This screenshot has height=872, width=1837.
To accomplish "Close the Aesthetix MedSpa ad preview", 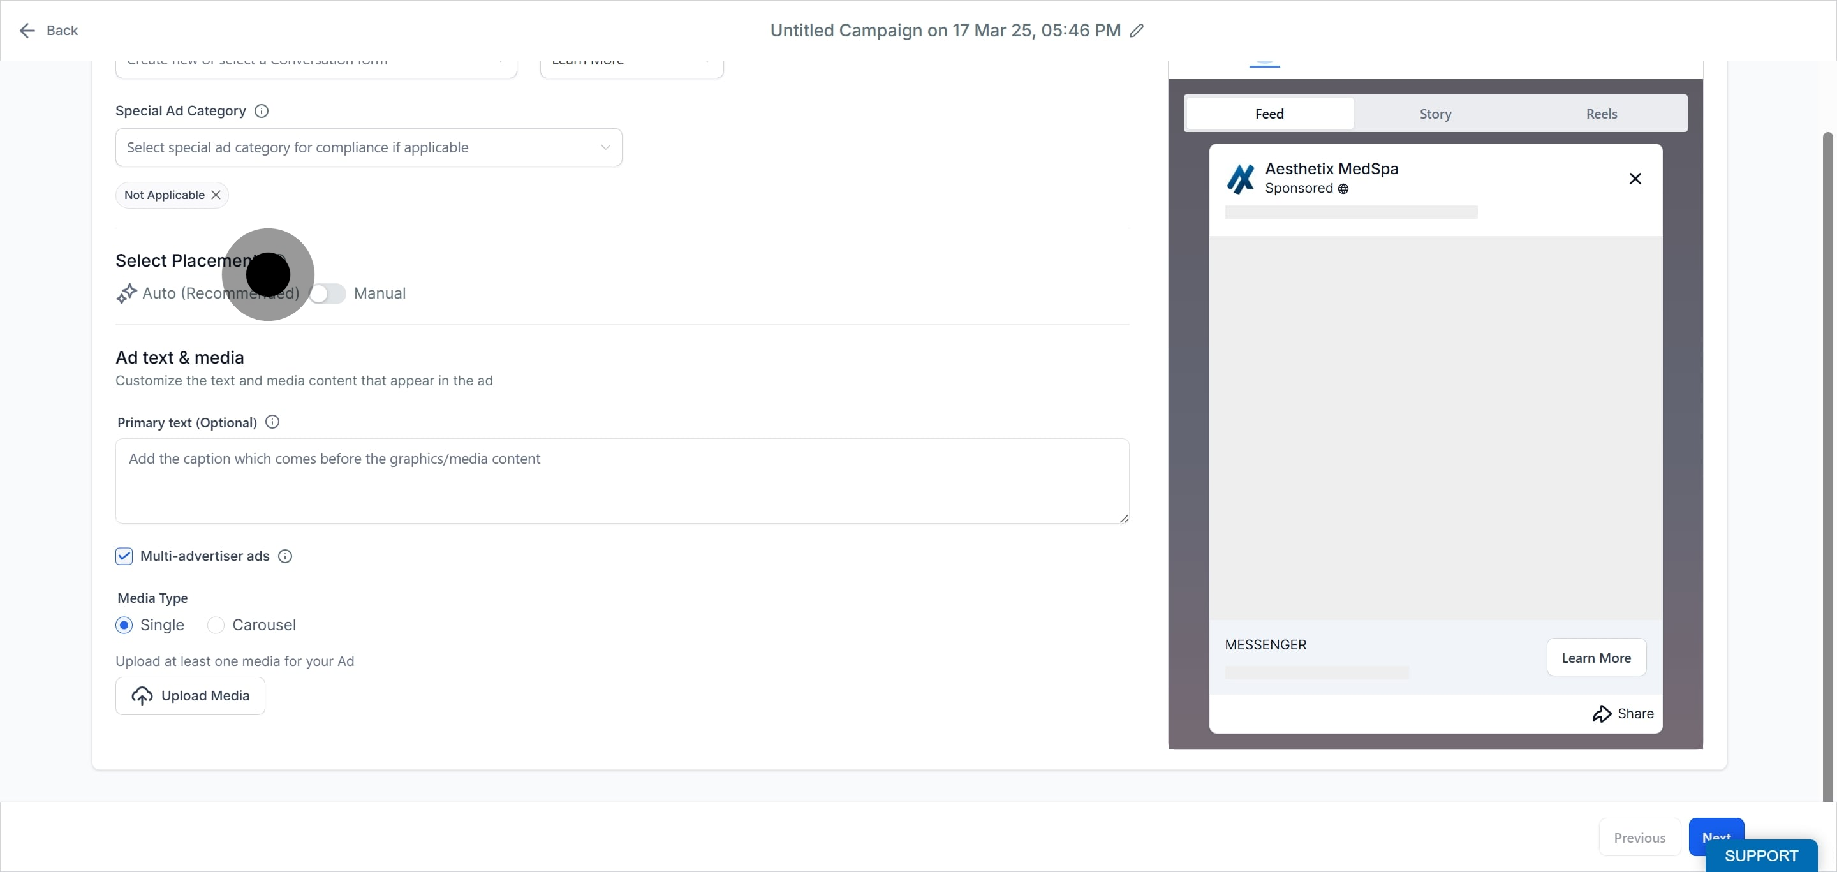I will point(1635,178).
